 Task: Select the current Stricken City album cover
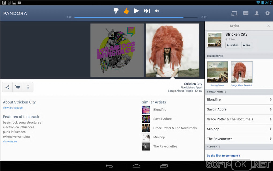(173, 50)
